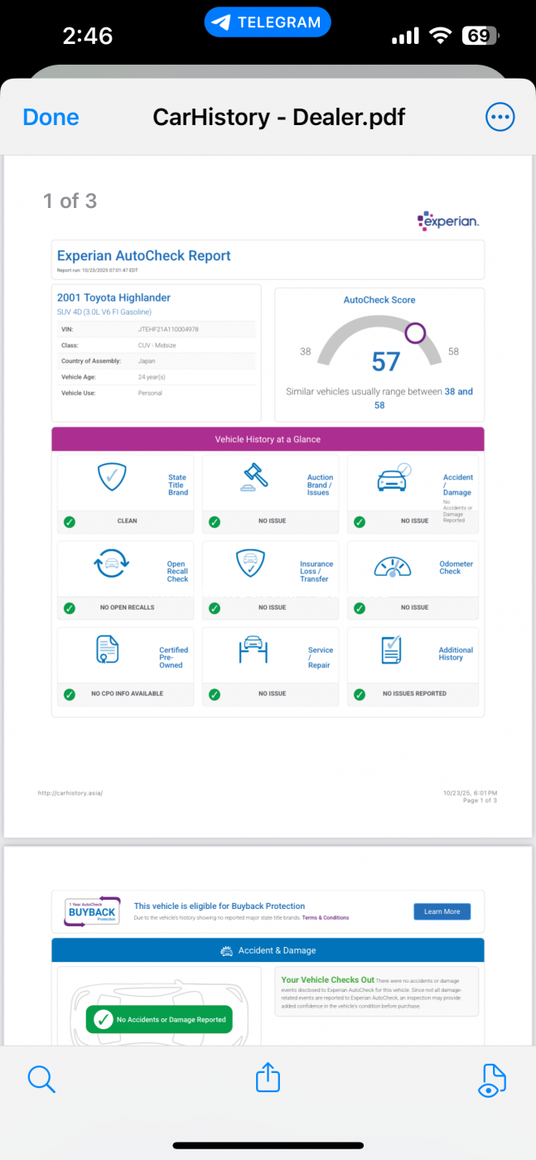Open the share sheet icon
This screenshot has width=536, height=1160.
click(268, 1078)
